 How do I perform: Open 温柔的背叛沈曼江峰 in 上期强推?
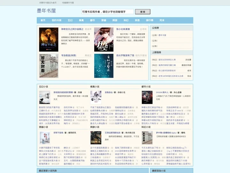(167, 65)
